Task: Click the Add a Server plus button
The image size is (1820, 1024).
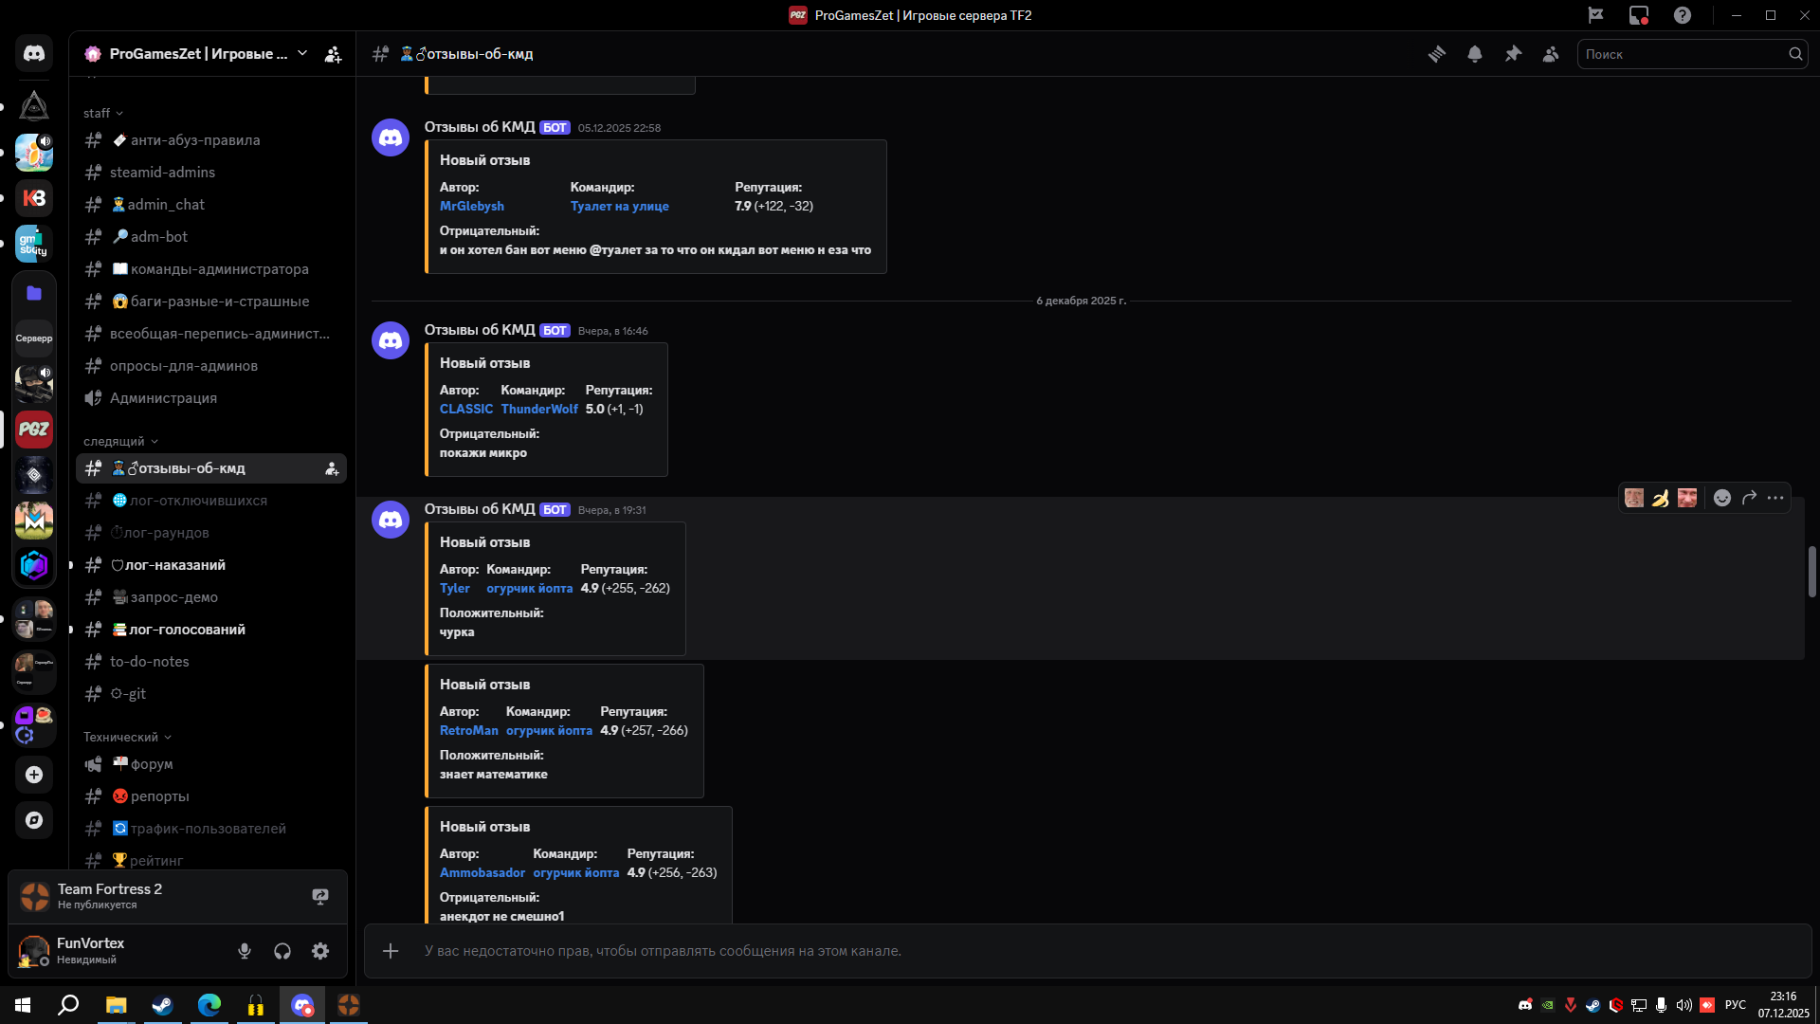Action: tap(34, 775)
